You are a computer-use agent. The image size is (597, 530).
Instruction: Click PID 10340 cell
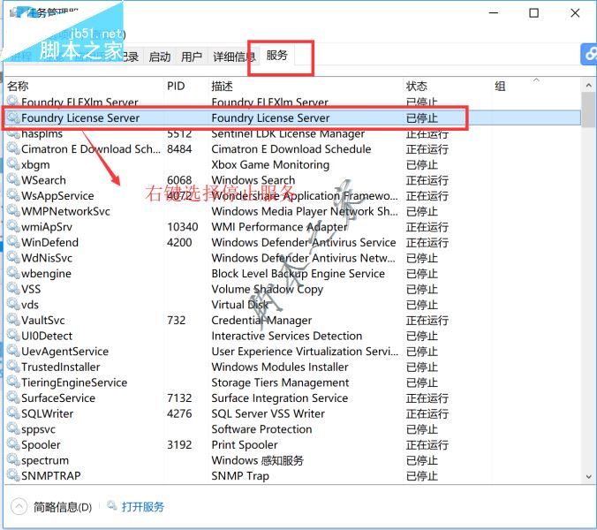click(x=183, y=227)
